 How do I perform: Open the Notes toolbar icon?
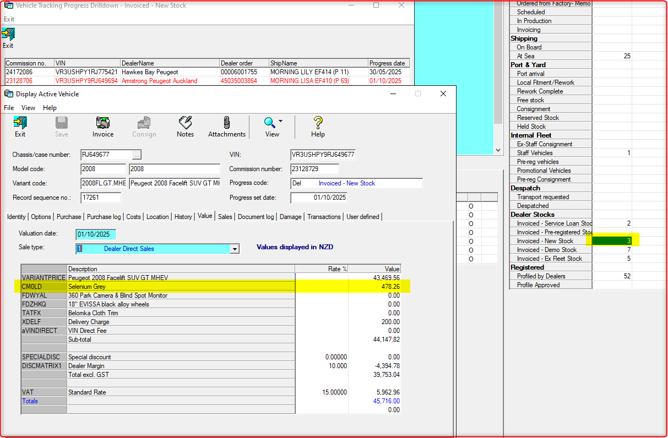(185, 123)
